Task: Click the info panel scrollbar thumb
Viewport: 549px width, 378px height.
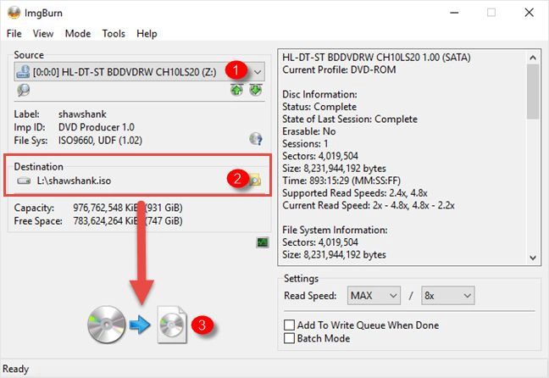Action: pyautogui.click(x=533, y=92)
